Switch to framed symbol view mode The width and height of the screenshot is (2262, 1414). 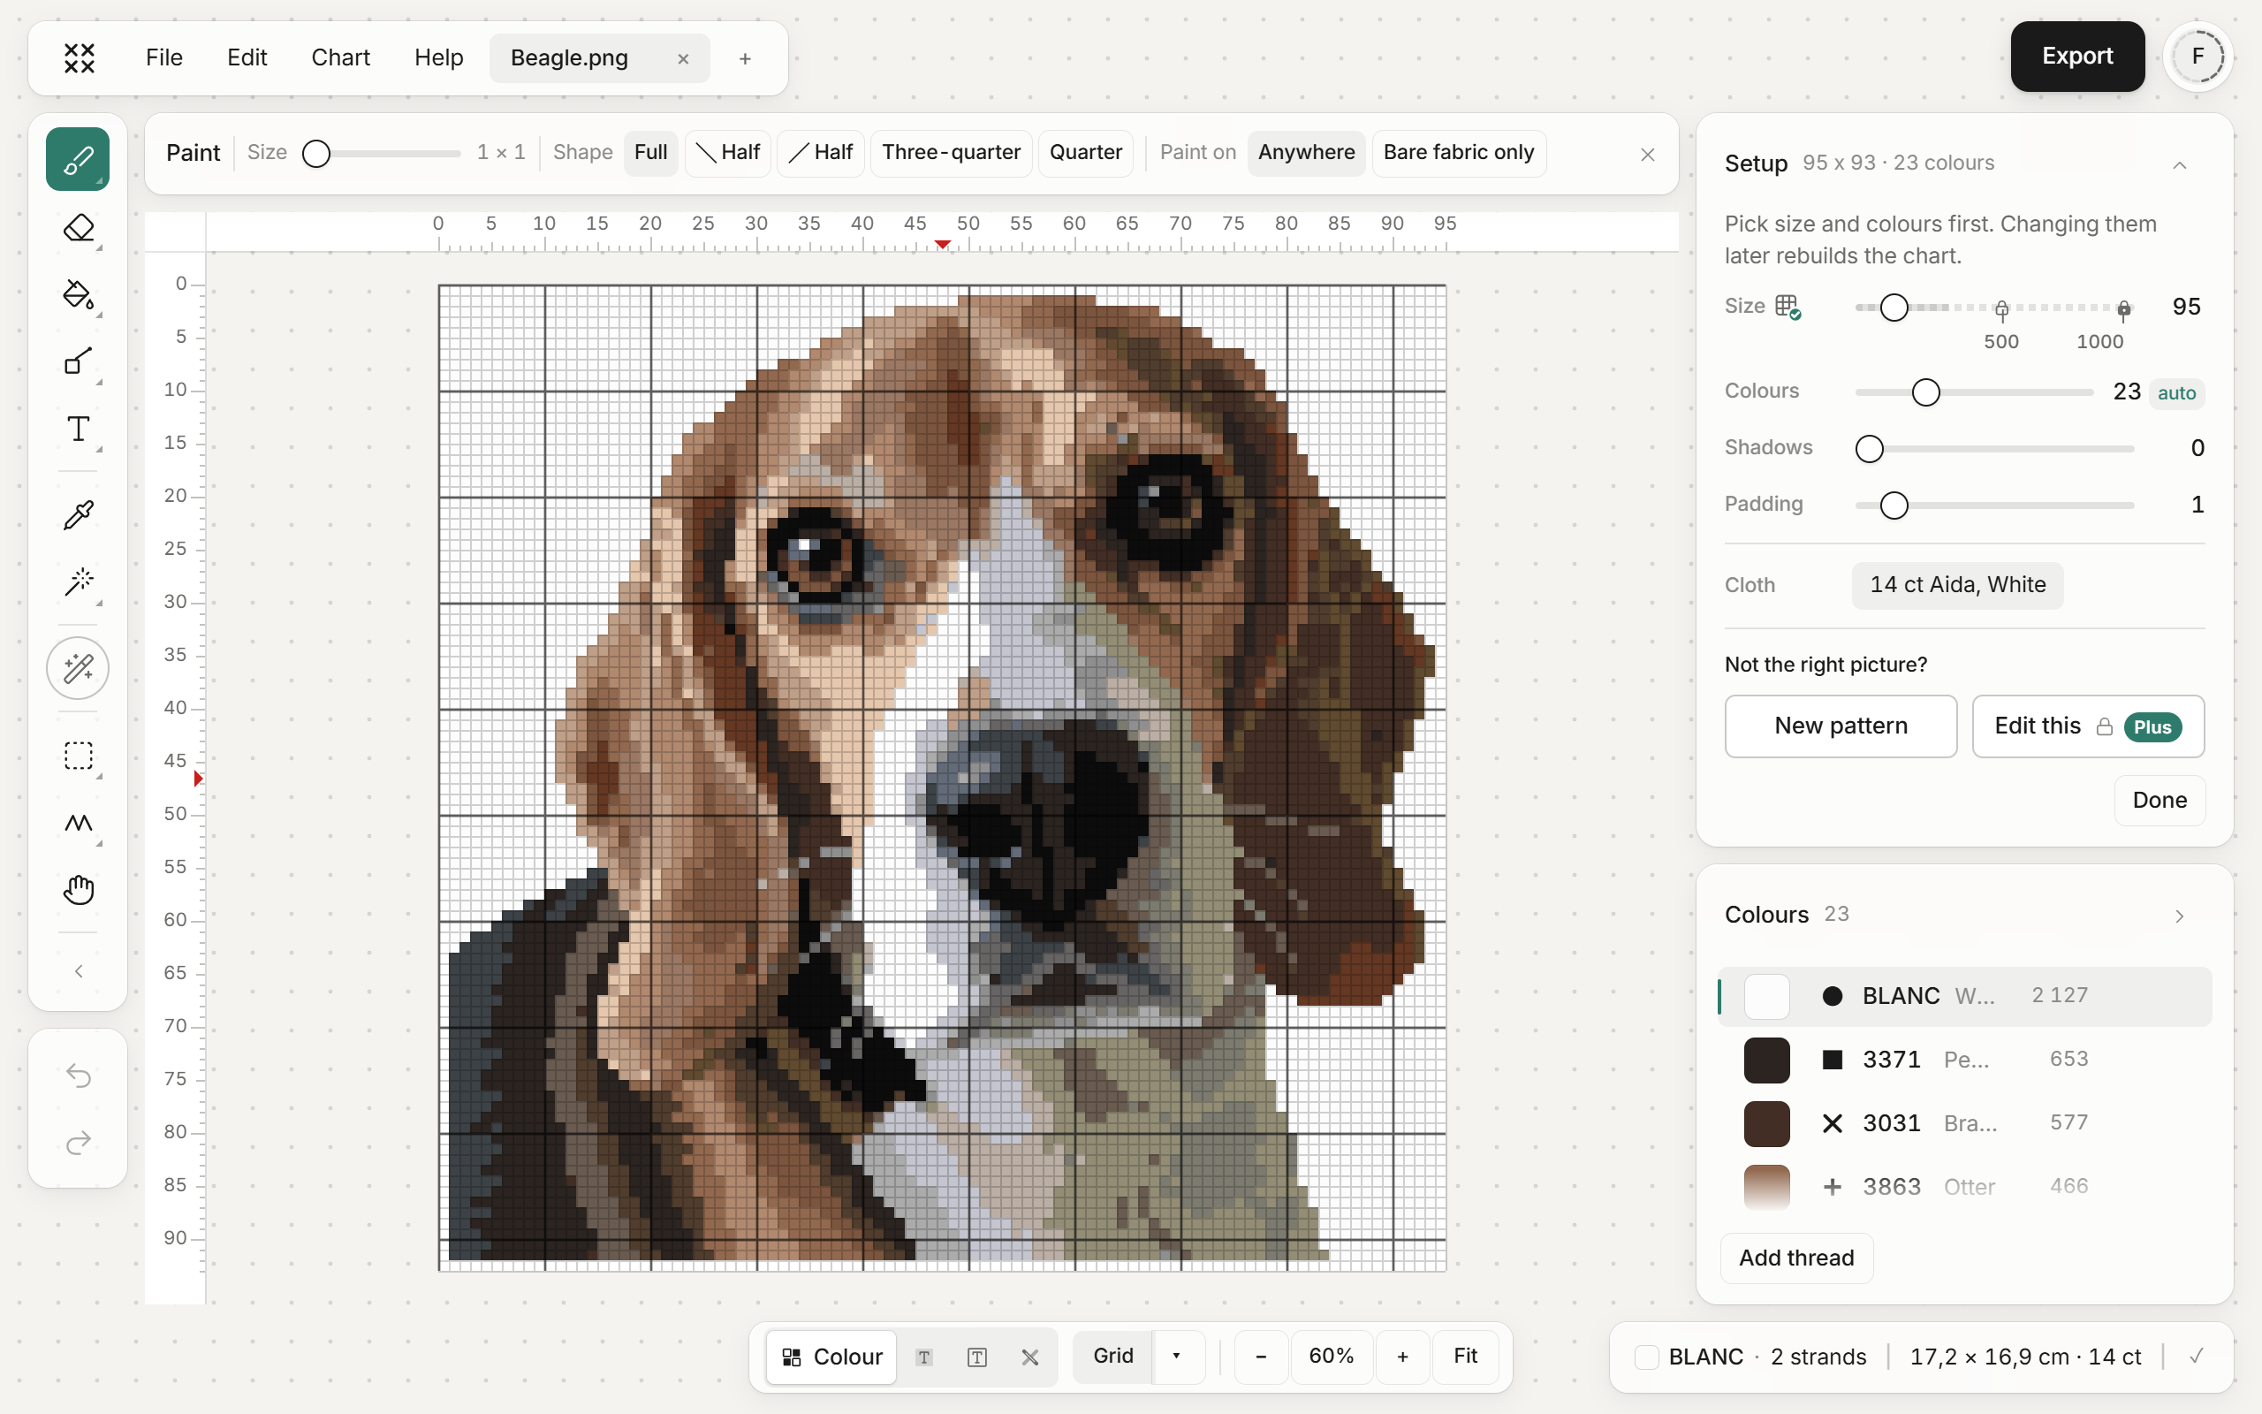pos(976,1357)
